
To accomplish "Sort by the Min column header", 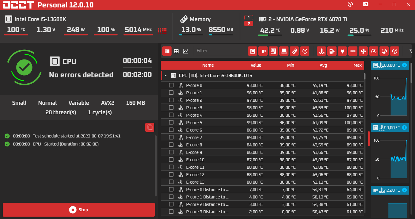I will point(291,65).
